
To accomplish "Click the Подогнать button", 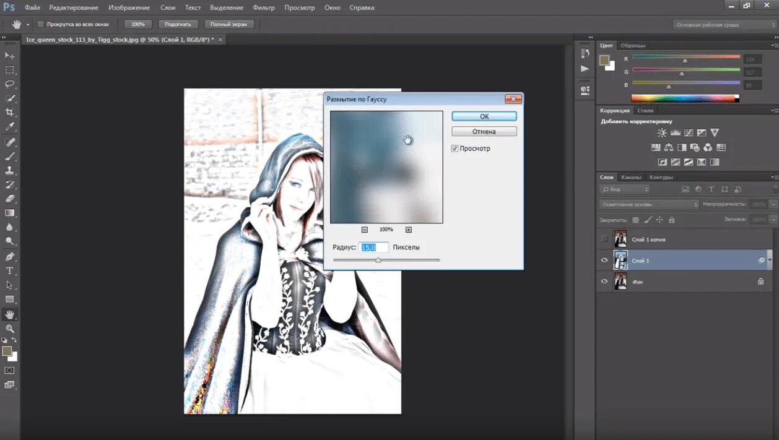I will (178, 24).
